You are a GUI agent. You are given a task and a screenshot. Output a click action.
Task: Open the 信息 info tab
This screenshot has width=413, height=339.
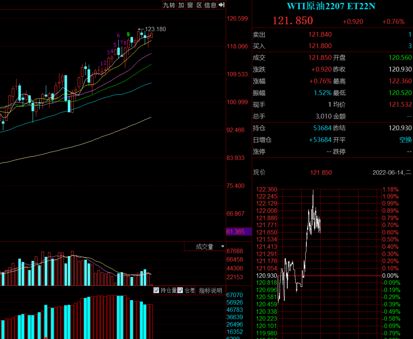point(210,5)
